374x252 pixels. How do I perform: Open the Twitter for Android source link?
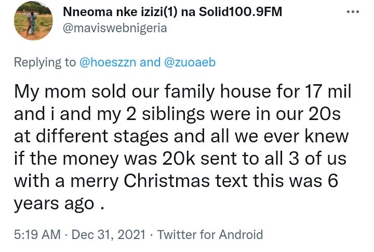pos(210,234)
